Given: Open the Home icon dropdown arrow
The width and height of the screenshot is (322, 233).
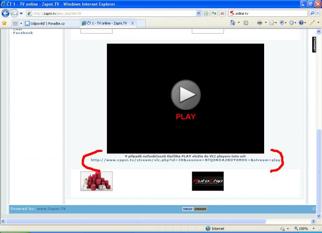Looking at the screenshot, I should (238, 22).
